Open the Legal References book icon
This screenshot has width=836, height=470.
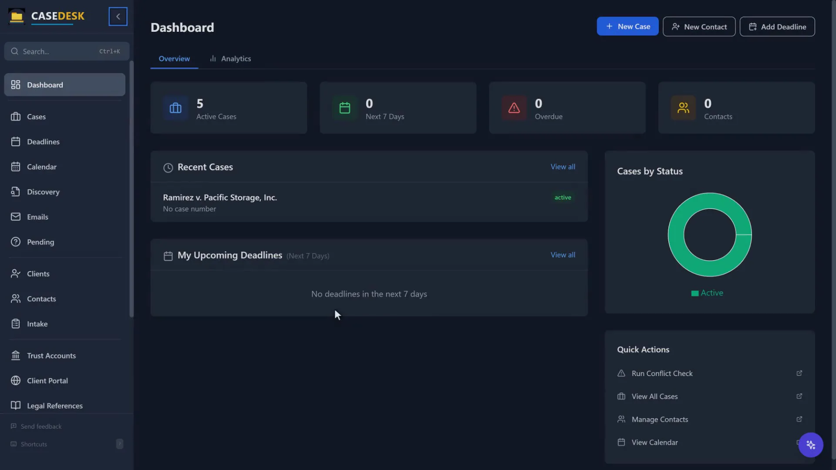pyautogui.click(x=16, y=406)
